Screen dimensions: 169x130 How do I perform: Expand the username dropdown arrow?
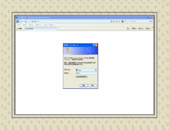96,70
